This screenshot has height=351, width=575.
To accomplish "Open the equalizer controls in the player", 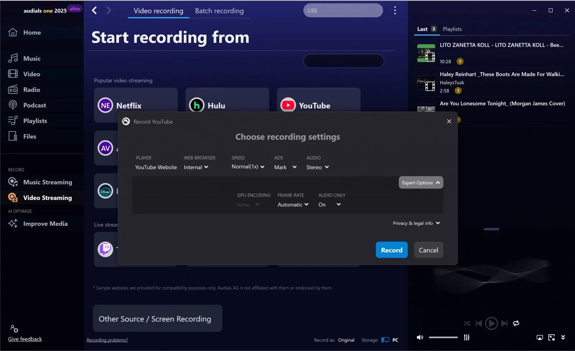I will coord(467,337).
